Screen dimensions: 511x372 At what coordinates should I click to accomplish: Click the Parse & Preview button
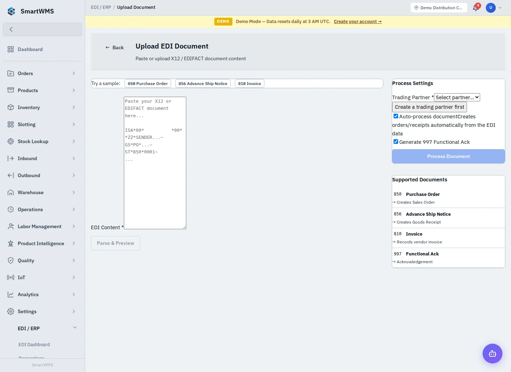(x=115, y=243)
